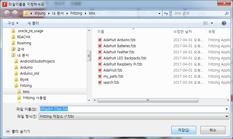Viewport: 233px width, 139px height.
Task: Select the Fritzing breadcrumb segment
Action: point(76,13)
